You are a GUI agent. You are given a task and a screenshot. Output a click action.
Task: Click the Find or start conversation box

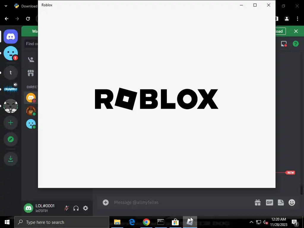(31, 44)
